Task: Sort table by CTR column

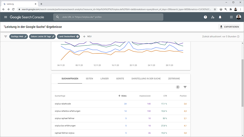Action: (165, 96)
